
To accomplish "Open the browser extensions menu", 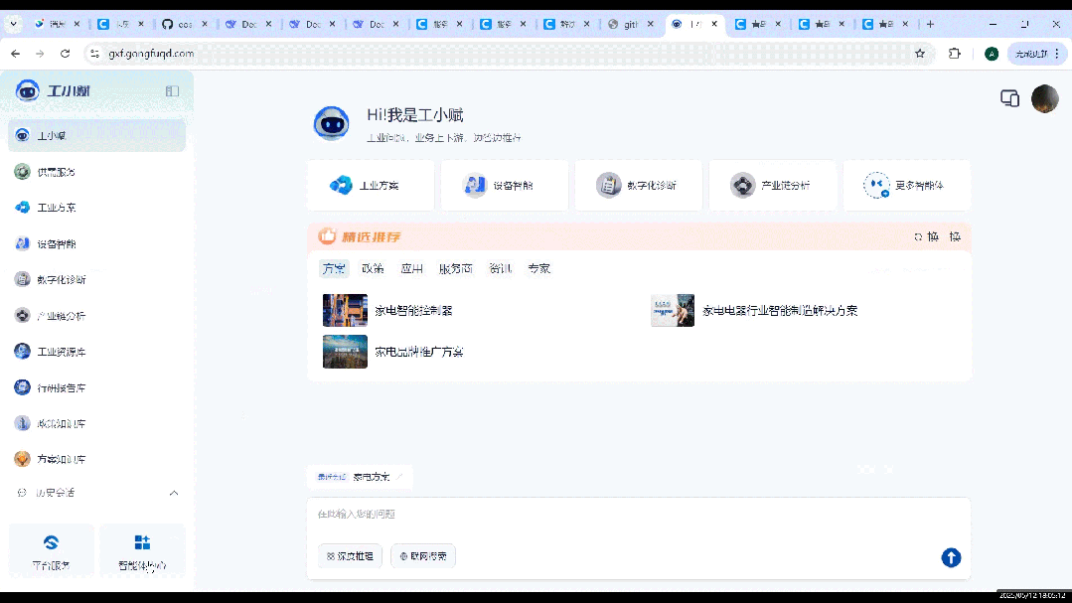I will [x=955, y=54].
